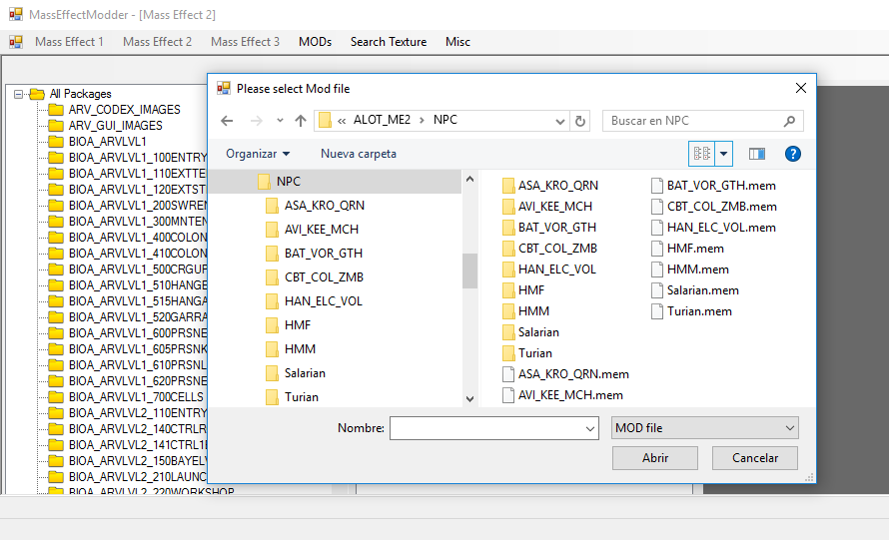This screenshot has width=889, height=540.
Task: Select AVI_KEE_MCH in navigation tree
Action: pyautogui.click(x=313, y=229)
